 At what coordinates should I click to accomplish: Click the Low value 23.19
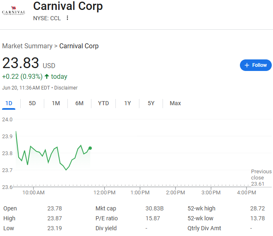(55, 228)
